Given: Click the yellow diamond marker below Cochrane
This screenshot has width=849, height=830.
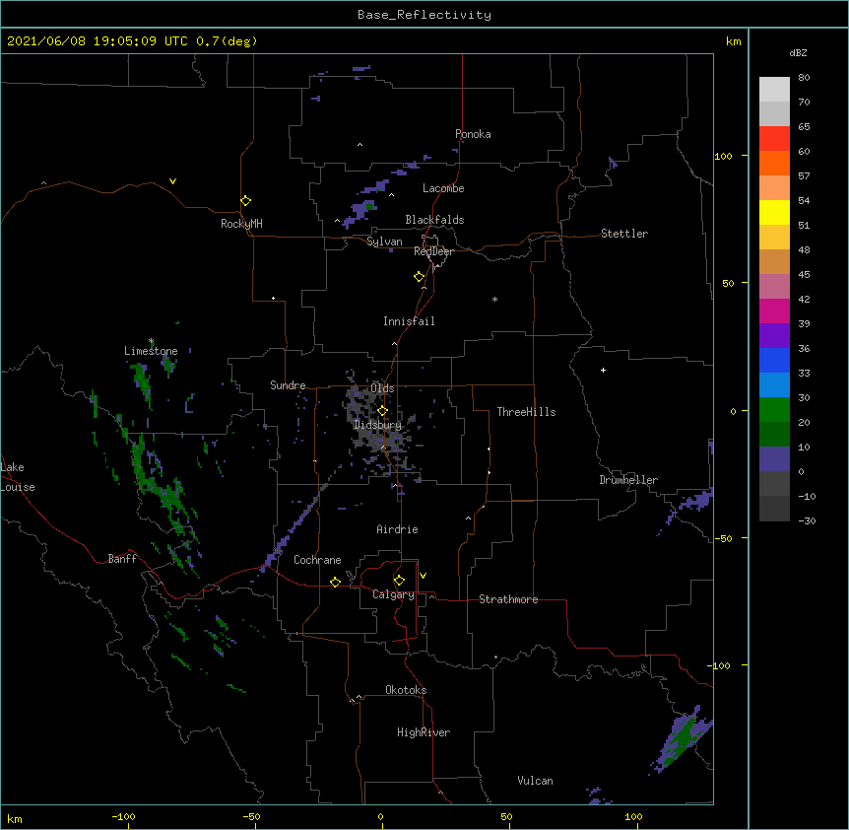Looking at the screenshot, I should pyautogui.click(x=335, y=582).
